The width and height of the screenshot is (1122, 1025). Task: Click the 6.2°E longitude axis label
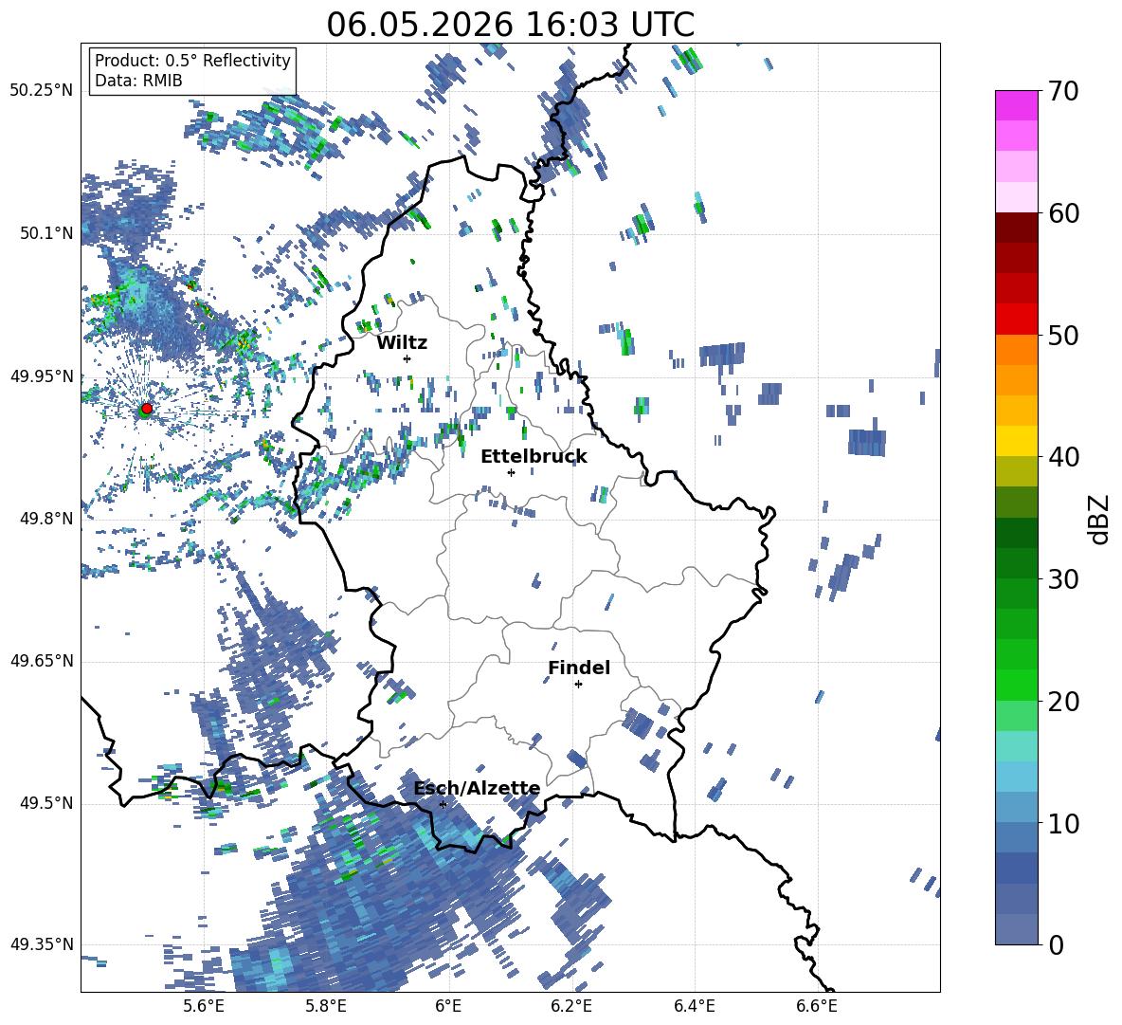(571, 1006)
